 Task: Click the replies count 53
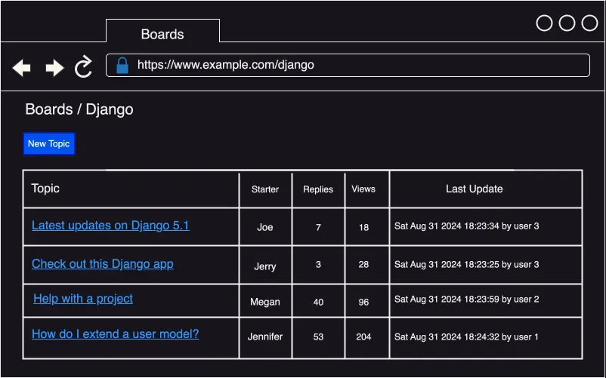coord(318,337)
